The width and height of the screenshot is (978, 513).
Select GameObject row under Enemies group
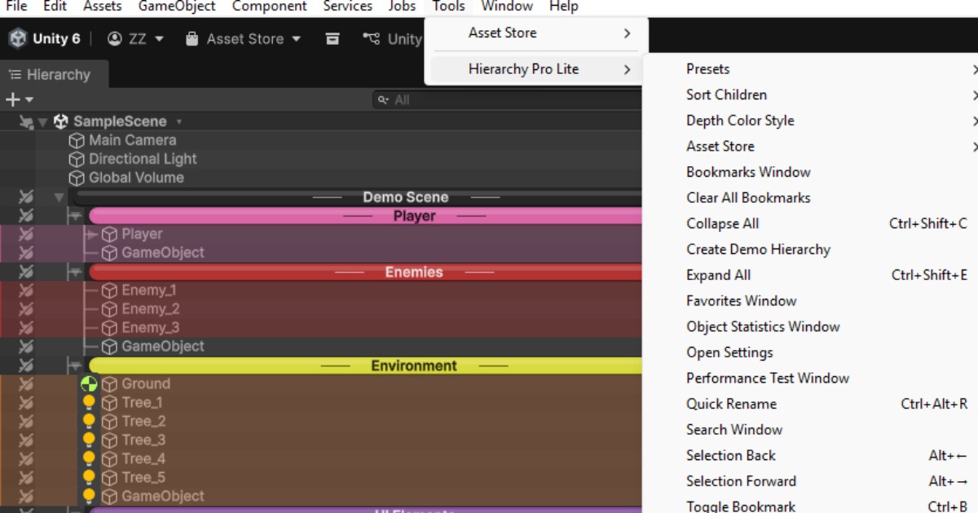pos(321,346)
